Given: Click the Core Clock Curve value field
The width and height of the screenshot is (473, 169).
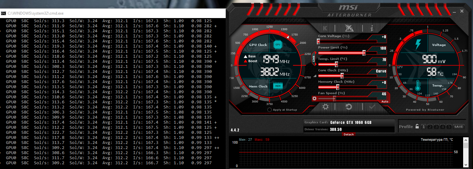Looking at the screenshot, I should click(380, 71).
